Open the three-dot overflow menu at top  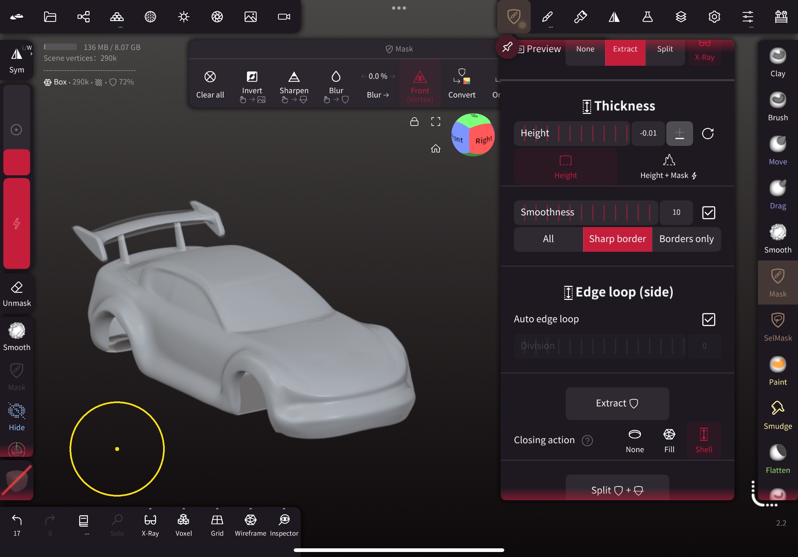(x=399, y=8)
